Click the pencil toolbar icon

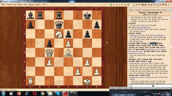tap(157, 5)
